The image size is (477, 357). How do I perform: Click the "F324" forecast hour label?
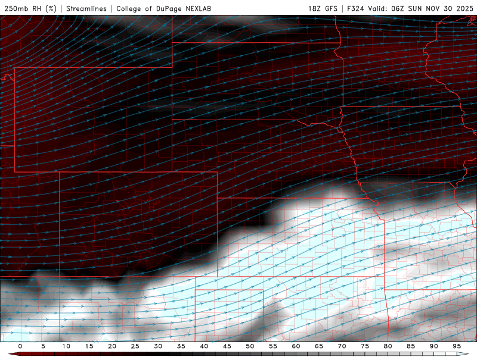355,8
